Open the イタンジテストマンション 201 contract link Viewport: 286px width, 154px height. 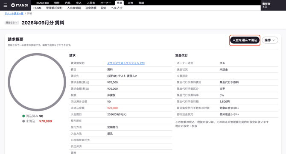coord(126,63)
